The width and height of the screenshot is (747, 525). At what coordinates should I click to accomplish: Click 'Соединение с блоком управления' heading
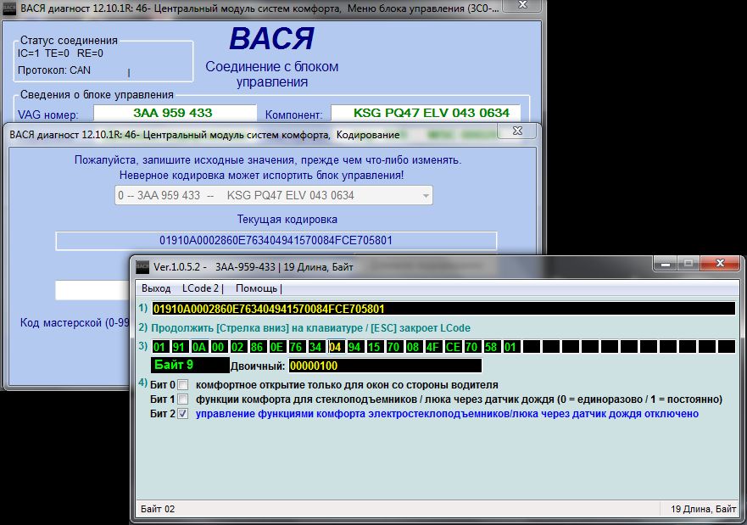tap(272, 74)
